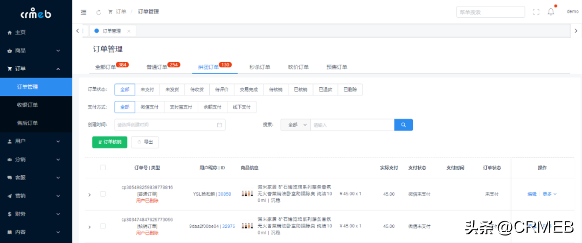Expand the 营销 sidebar menu
Viewport: 582px width, 243px height.
pyautogui.click(x=36, y=196)
